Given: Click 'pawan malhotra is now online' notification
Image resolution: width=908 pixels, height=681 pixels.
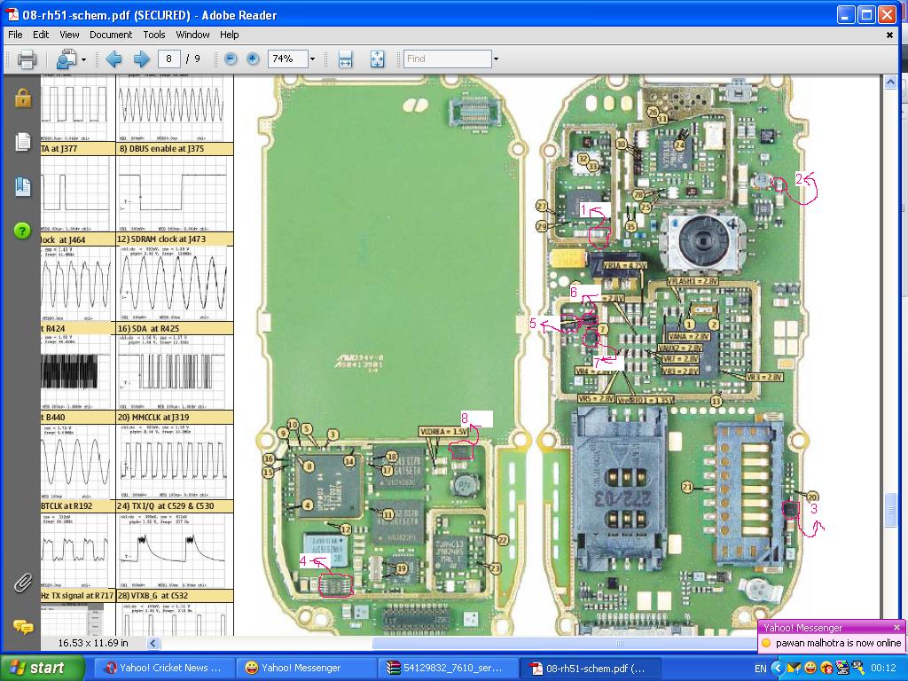Looking at the screenshot, I should pyautogui.click(x=838, y=643).
